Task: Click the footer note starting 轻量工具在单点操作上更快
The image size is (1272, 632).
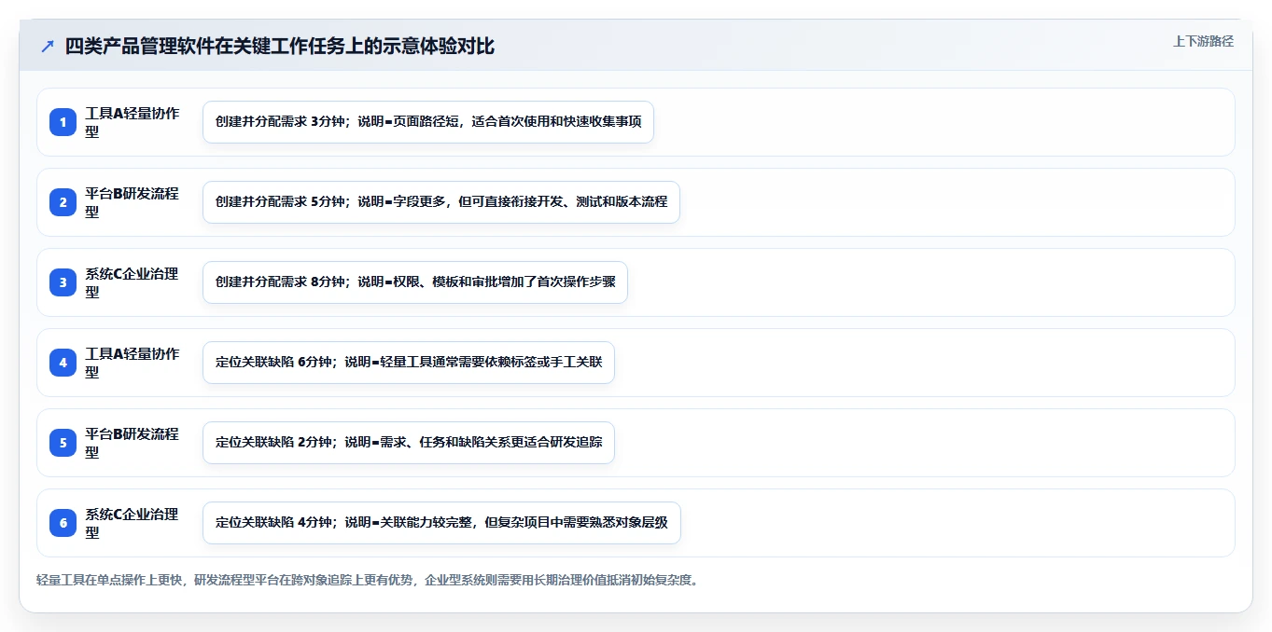Action: [x=368, y=580]
